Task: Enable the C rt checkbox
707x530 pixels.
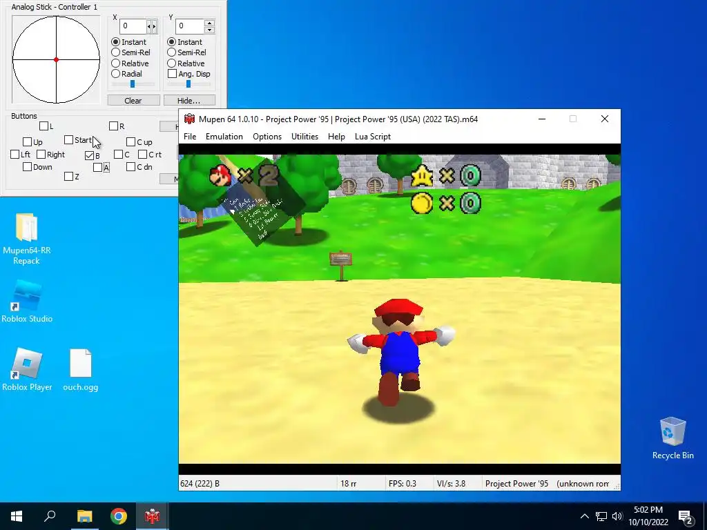Action: point(142,155)
